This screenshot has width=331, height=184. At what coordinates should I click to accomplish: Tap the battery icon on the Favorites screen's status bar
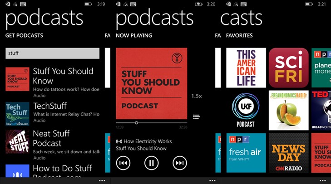click(x=309, y=4)
